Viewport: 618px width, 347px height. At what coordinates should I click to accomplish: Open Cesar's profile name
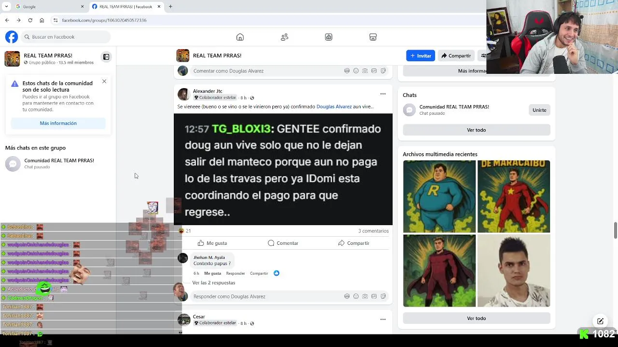click(x=199, y=317)
